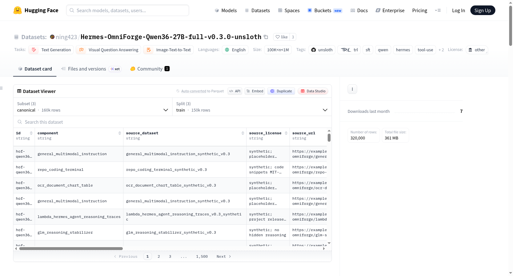The width and height of the screenshot is (513, 276).
Task: Sort the id column
Action: pyautogui.click(x=31, y=133)
